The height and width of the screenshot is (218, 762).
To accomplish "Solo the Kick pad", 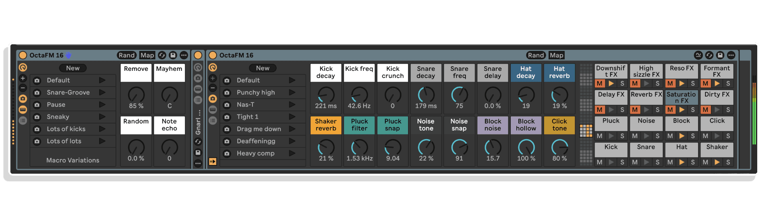I will tap(622, 162).
